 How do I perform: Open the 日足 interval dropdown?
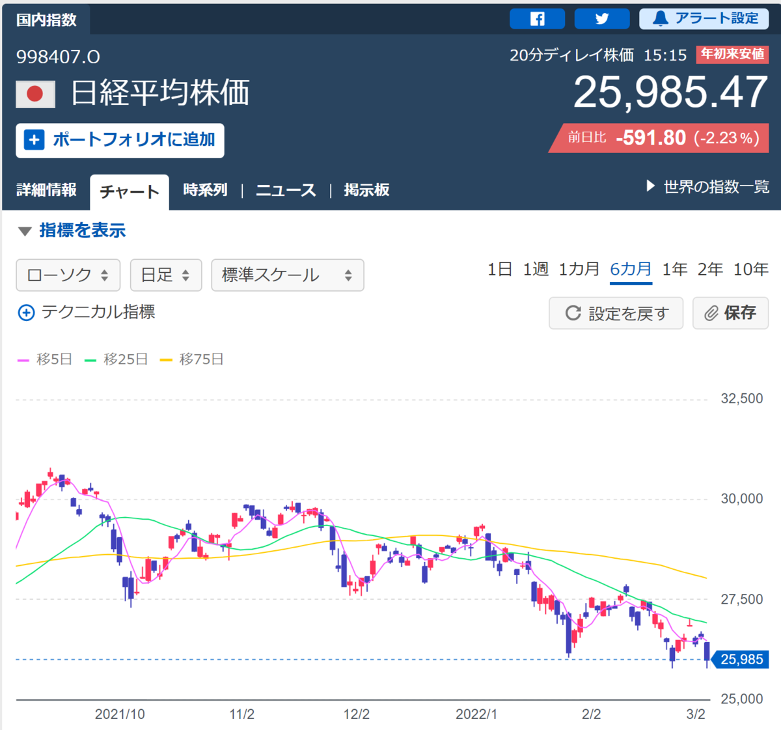click(166, 275)
